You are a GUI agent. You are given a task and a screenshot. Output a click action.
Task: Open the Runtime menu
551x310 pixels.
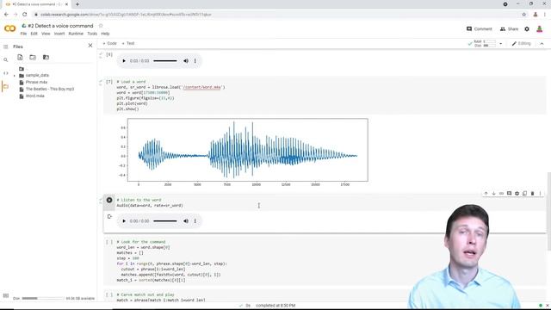(x=76, y=34)
